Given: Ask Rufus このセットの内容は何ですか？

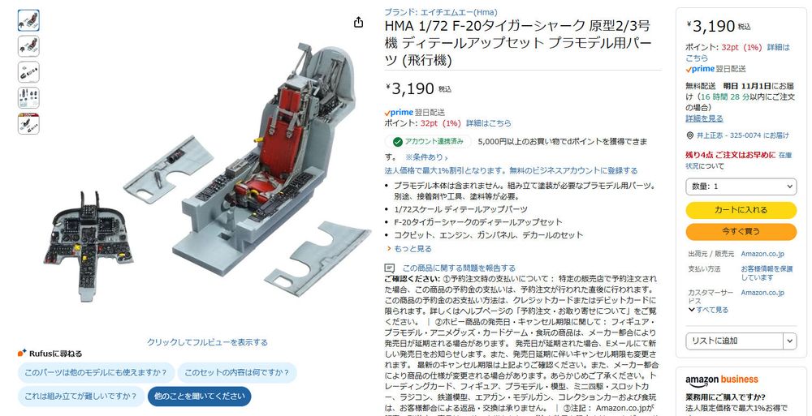Looking at the screenshot, I should tap(236, 372).
